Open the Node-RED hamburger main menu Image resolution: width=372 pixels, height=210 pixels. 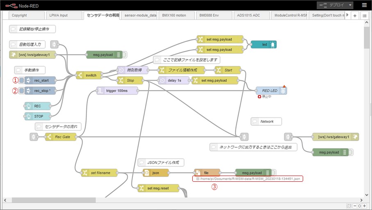coord(364,5)
